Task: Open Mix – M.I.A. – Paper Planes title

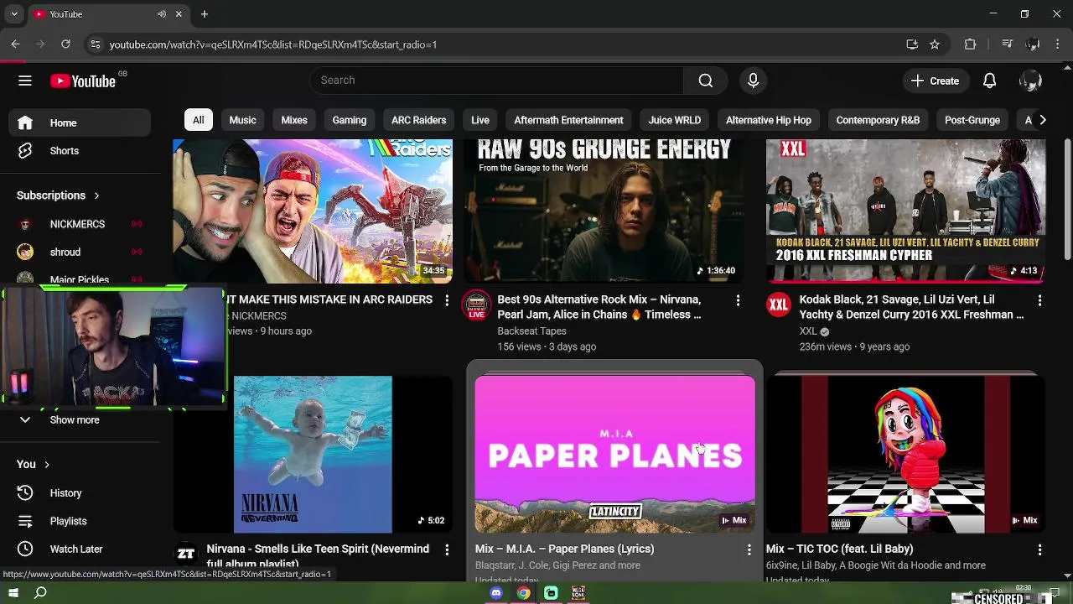Action: tap(564, 549)
